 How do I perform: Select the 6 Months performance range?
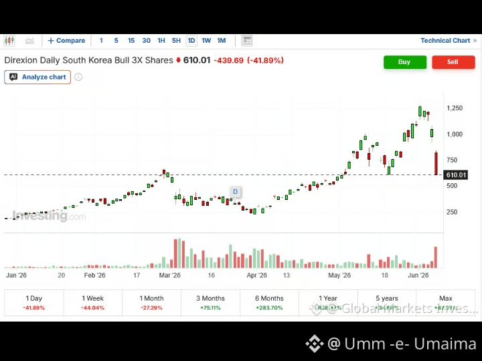pos(269,303)
